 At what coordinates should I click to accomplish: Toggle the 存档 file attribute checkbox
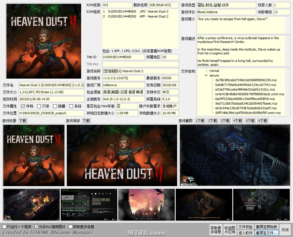click(x=23, y=106)
